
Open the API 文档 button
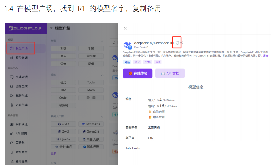(x=170, y=73)
